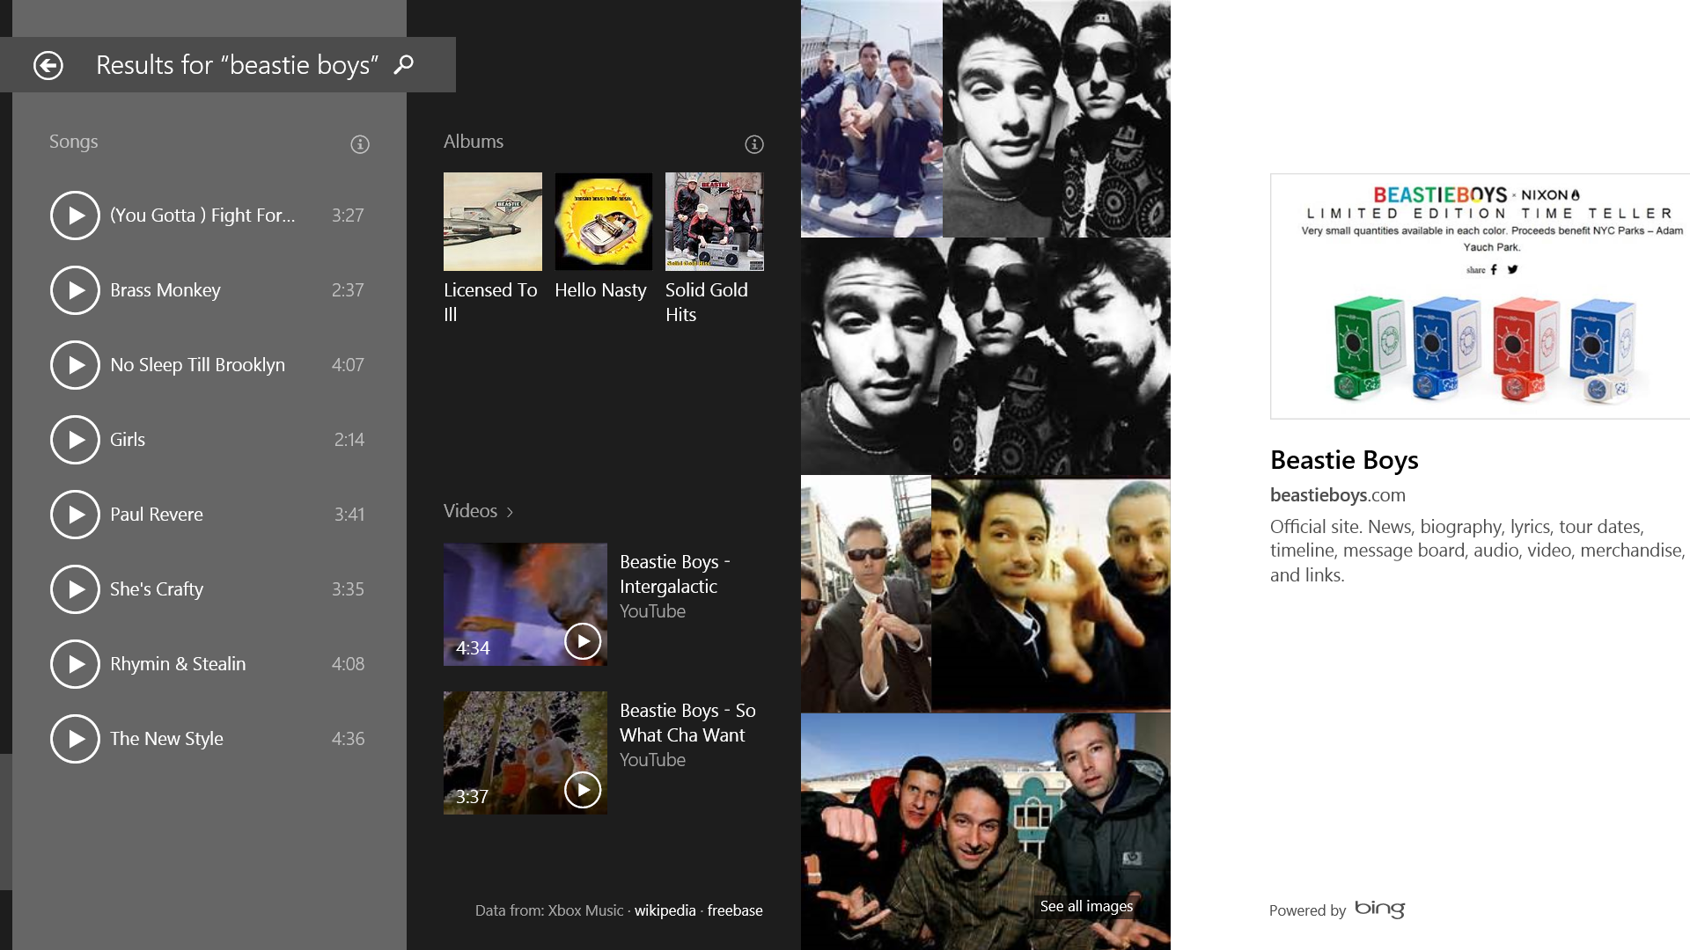
Task: Open the Beastie Boys result title
Action: tap(1344, 460)
